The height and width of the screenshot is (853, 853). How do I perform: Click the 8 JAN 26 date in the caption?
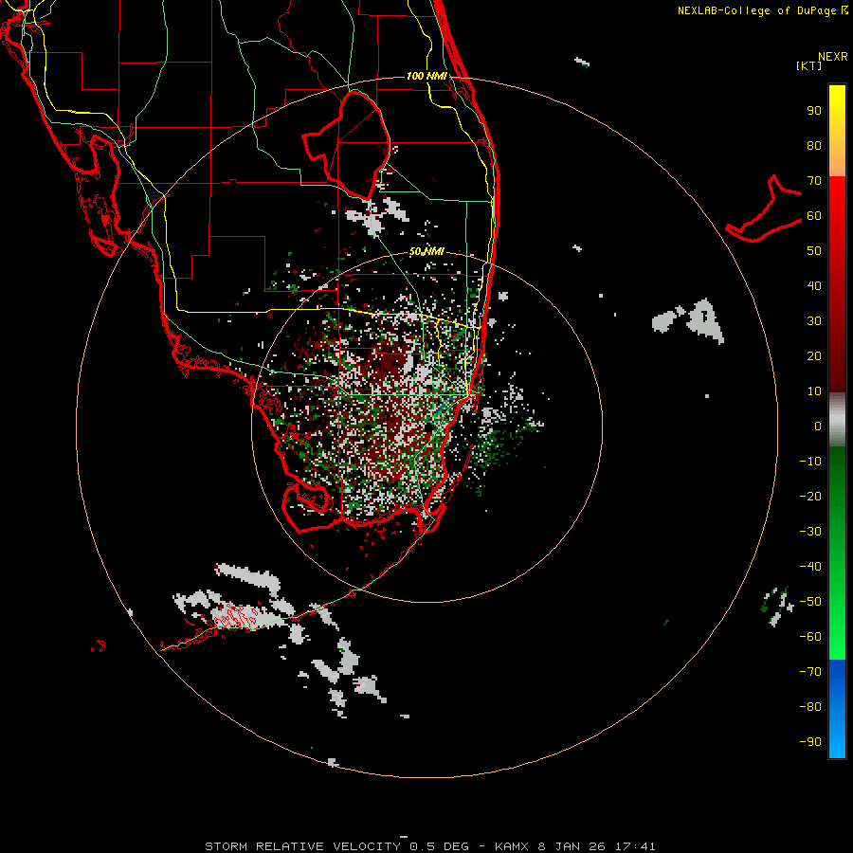pos(572,846)
